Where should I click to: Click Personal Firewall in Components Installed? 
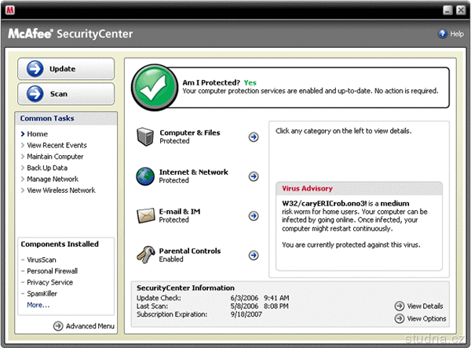click(53, 271)
